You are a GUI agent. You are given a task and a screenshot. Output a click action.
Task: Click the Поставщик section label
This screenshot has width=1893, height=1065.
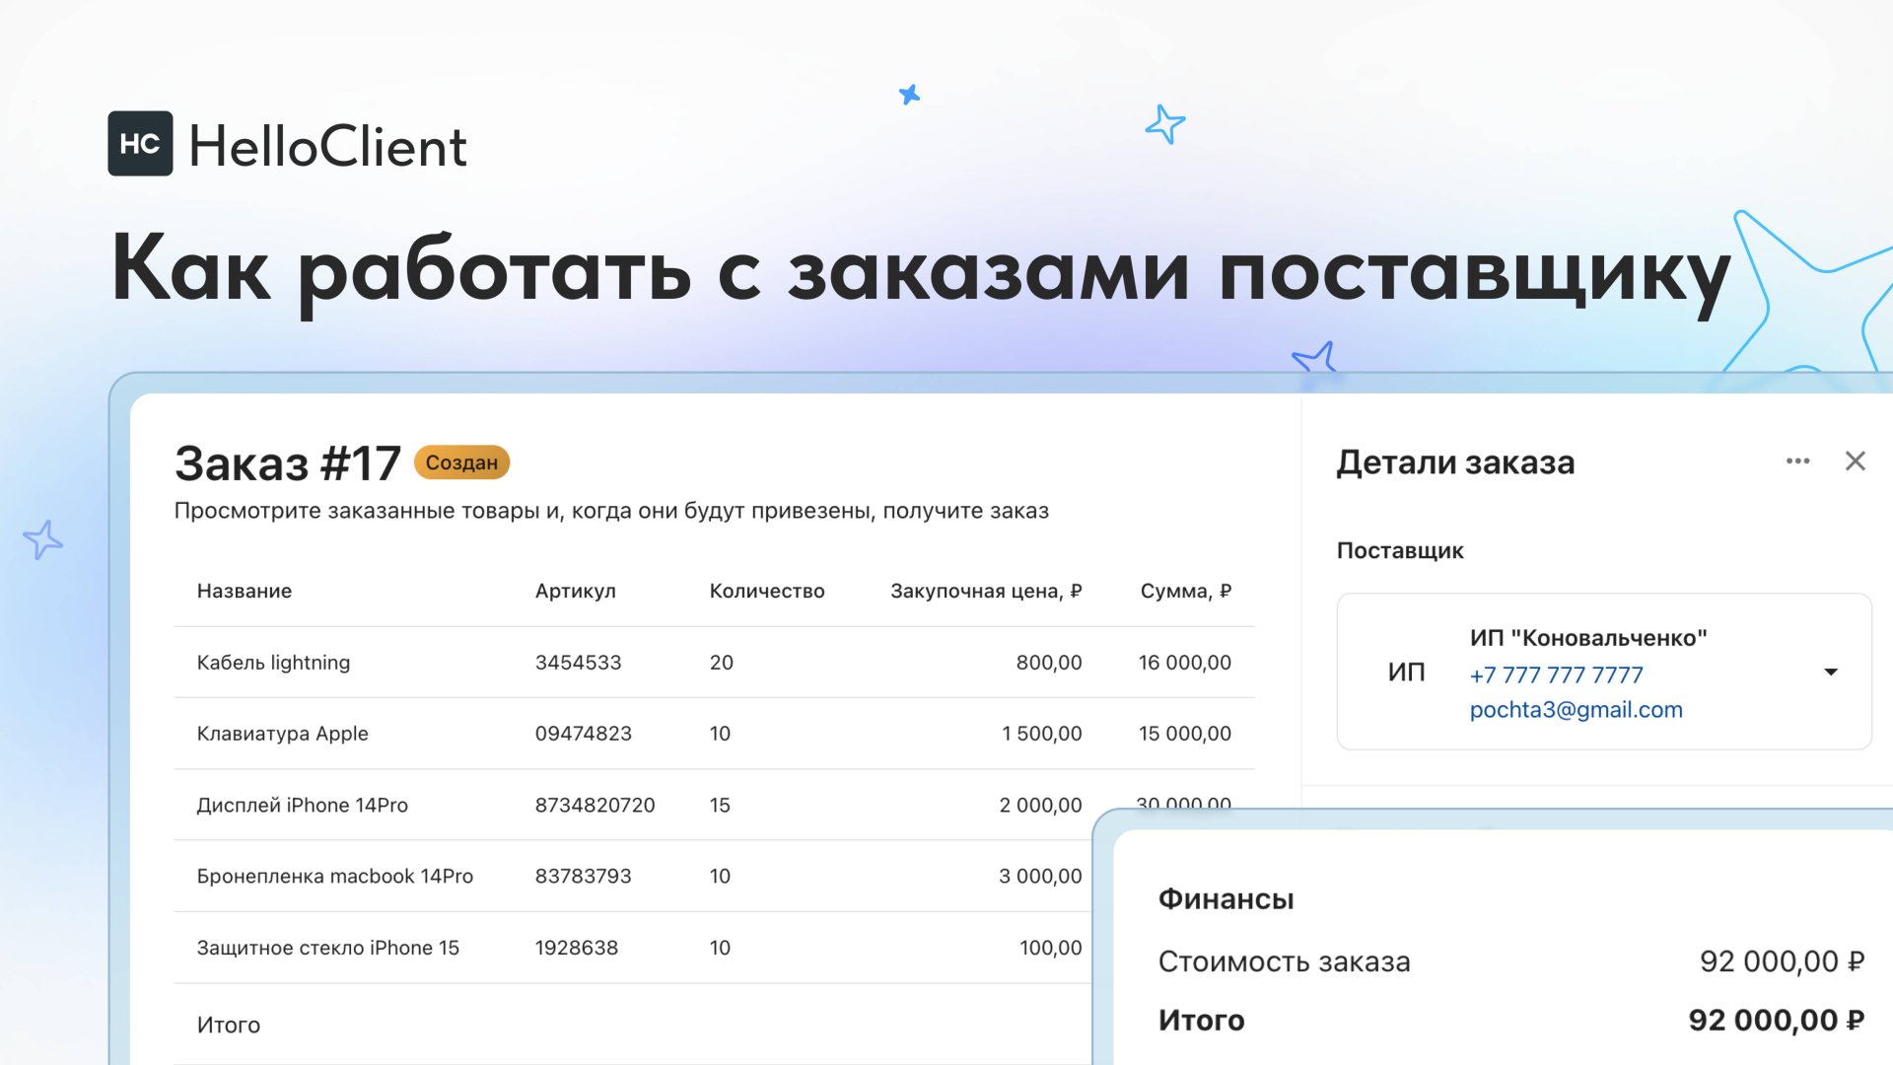point(1399,550)
